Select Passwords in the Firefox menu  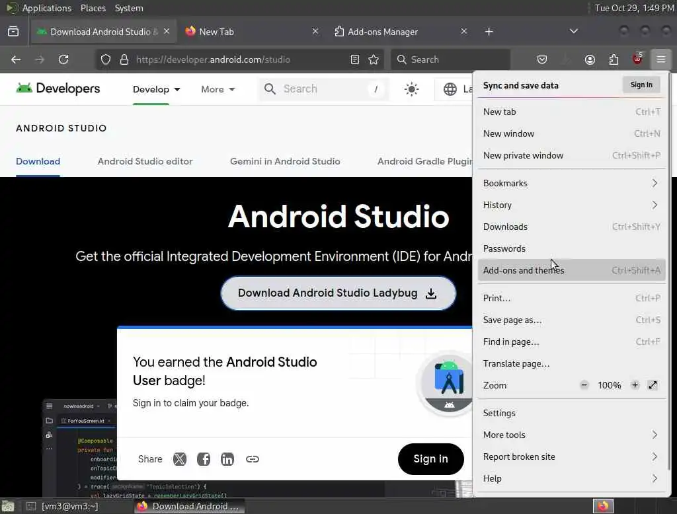tap(572, 248)
